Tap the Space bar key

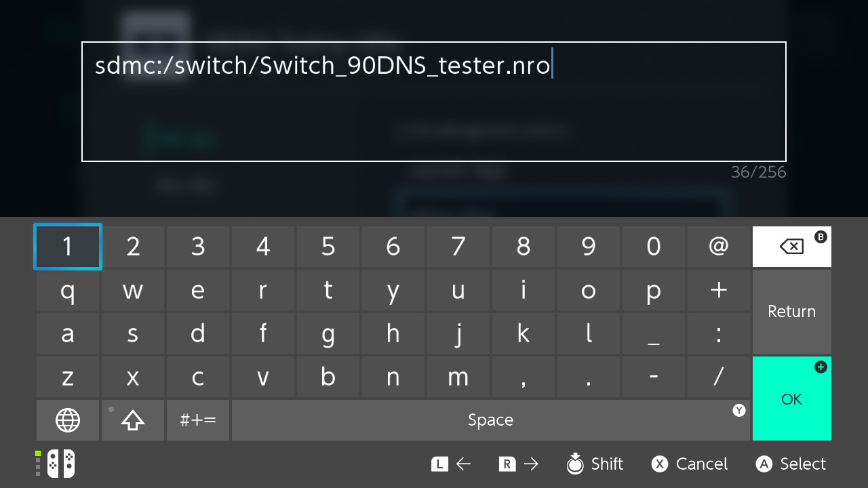point(490,420)
